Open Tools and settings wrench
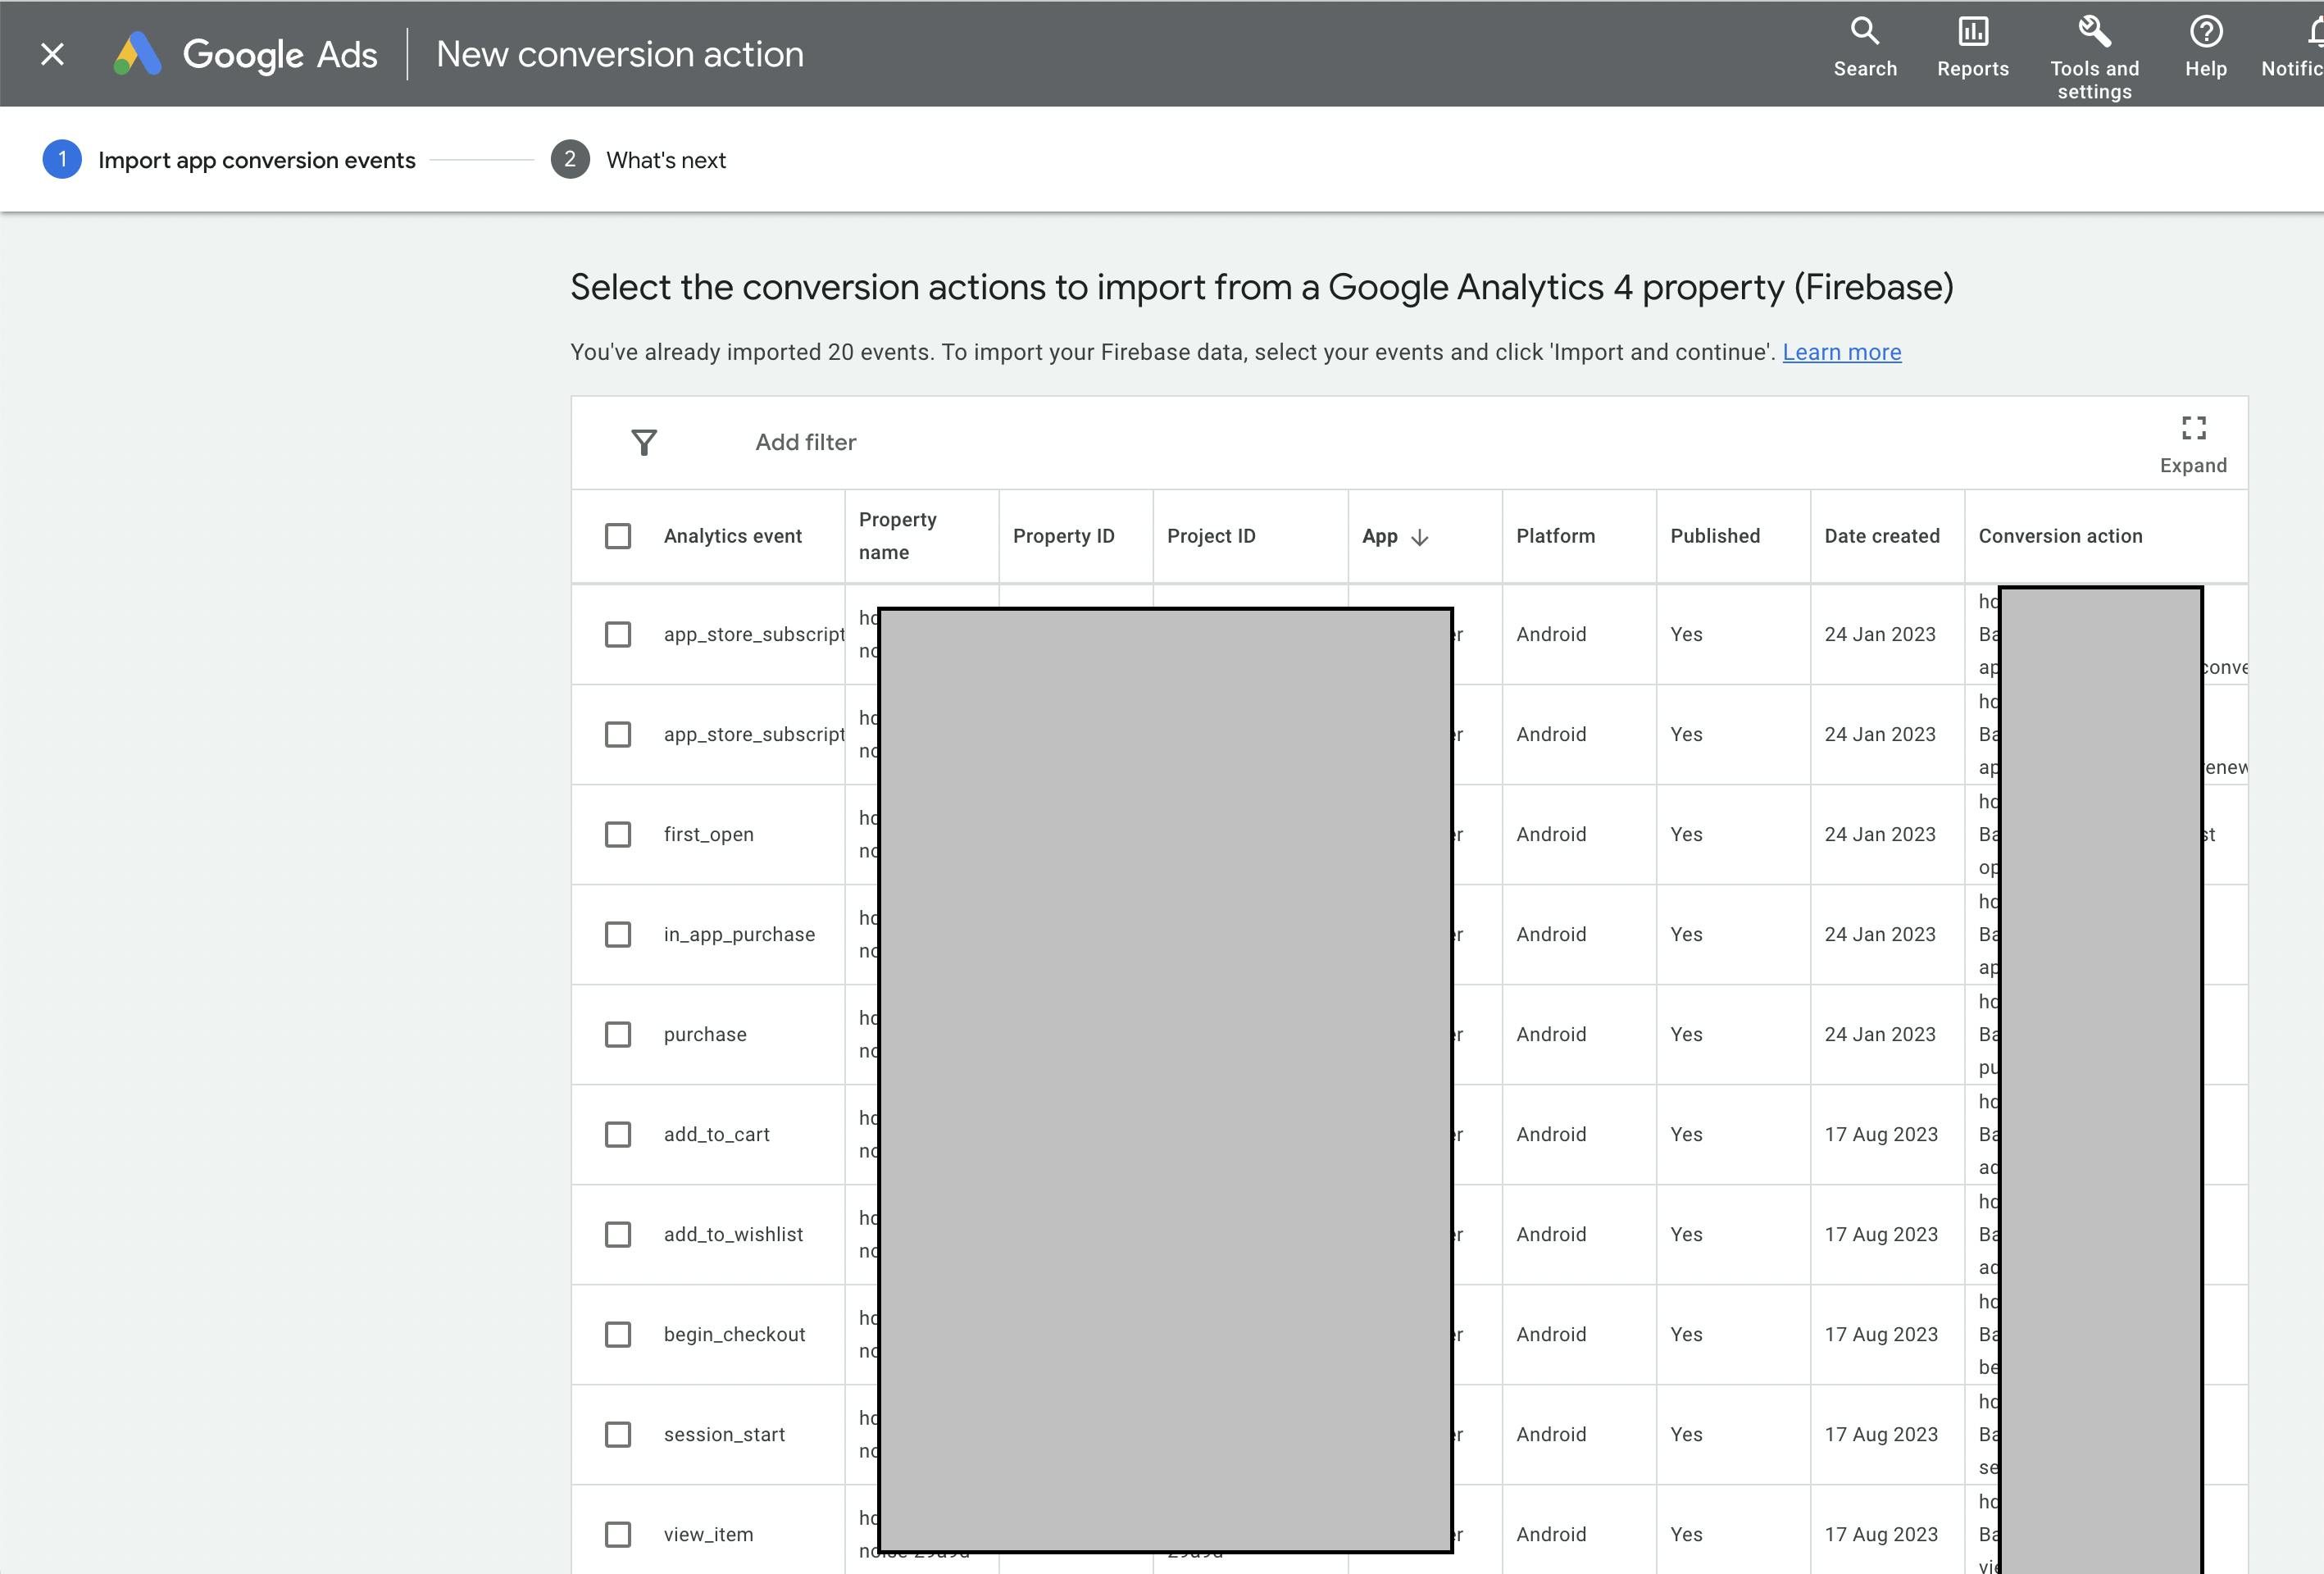The image size is (2324, 1574). pos(2094,32)
